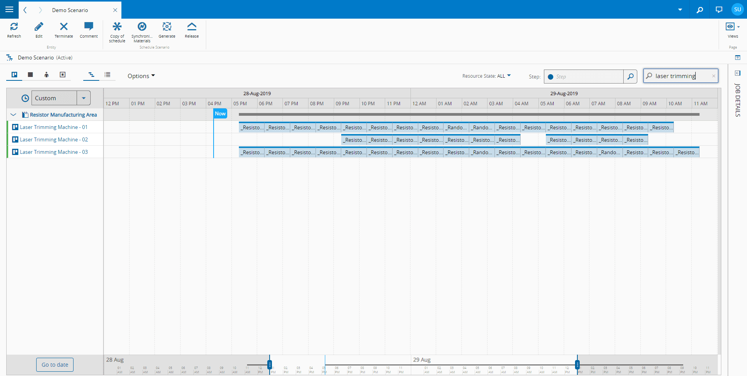The height and width of the screenshot is (376, 747).
Task: Click the Go to date button
Action: point(55,365)
